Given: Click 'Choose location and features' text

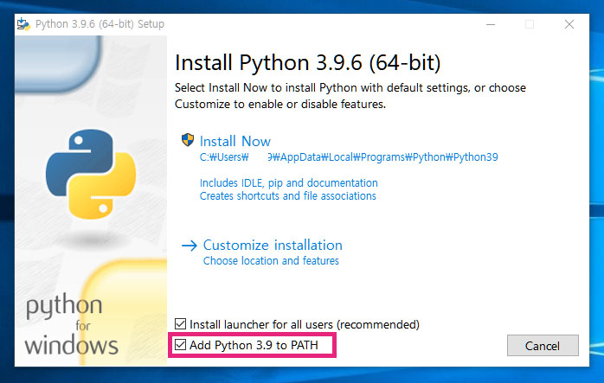Looking at the screenshot, I should [271, 261].
